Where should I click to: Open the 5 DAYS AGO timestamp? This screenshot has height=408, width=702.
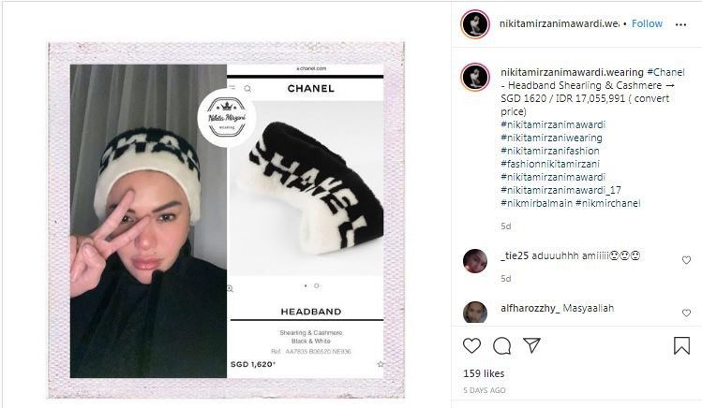485,390
